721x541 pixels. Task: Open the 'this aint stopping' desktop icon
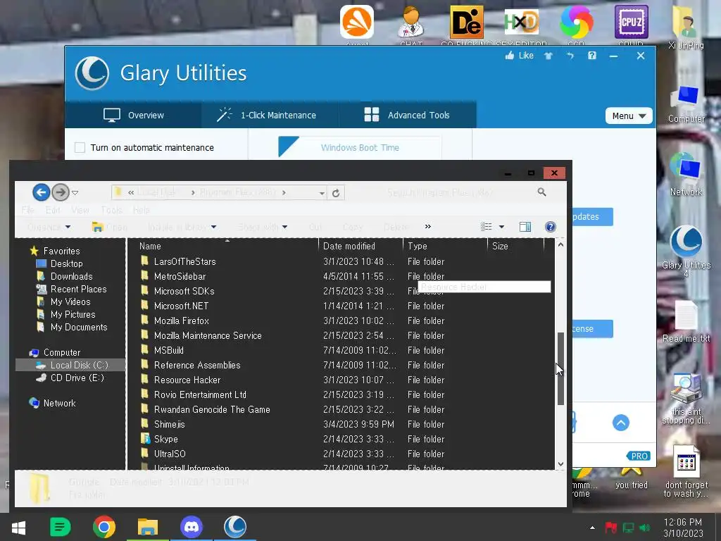686,398
